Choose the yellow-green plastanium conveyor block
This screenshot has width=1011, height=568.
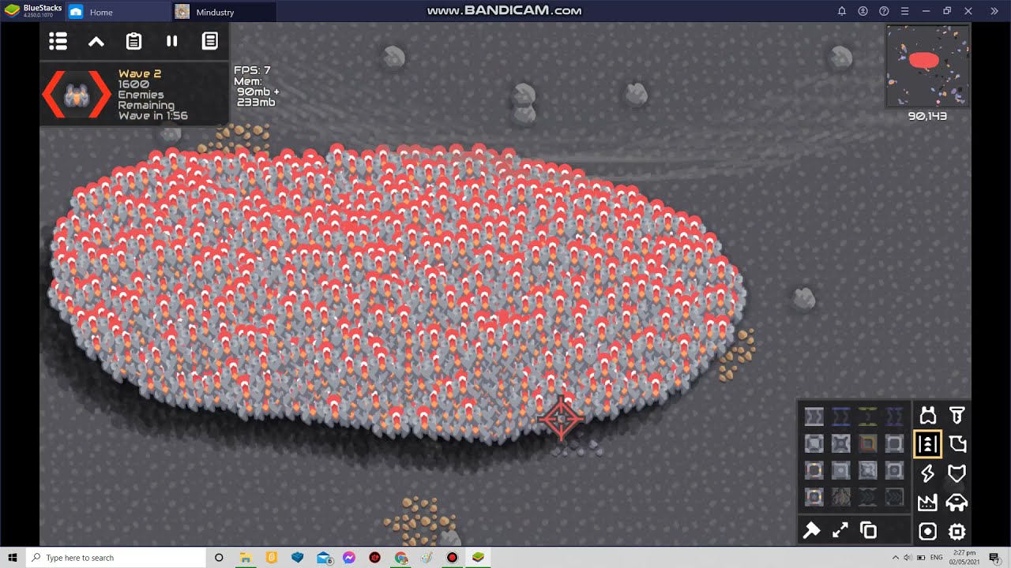[x=868, y=416]
